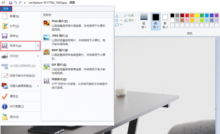Screen dimensions: 220x134
Task: Open 属性(E) image properties
Action: pos(21,96)
